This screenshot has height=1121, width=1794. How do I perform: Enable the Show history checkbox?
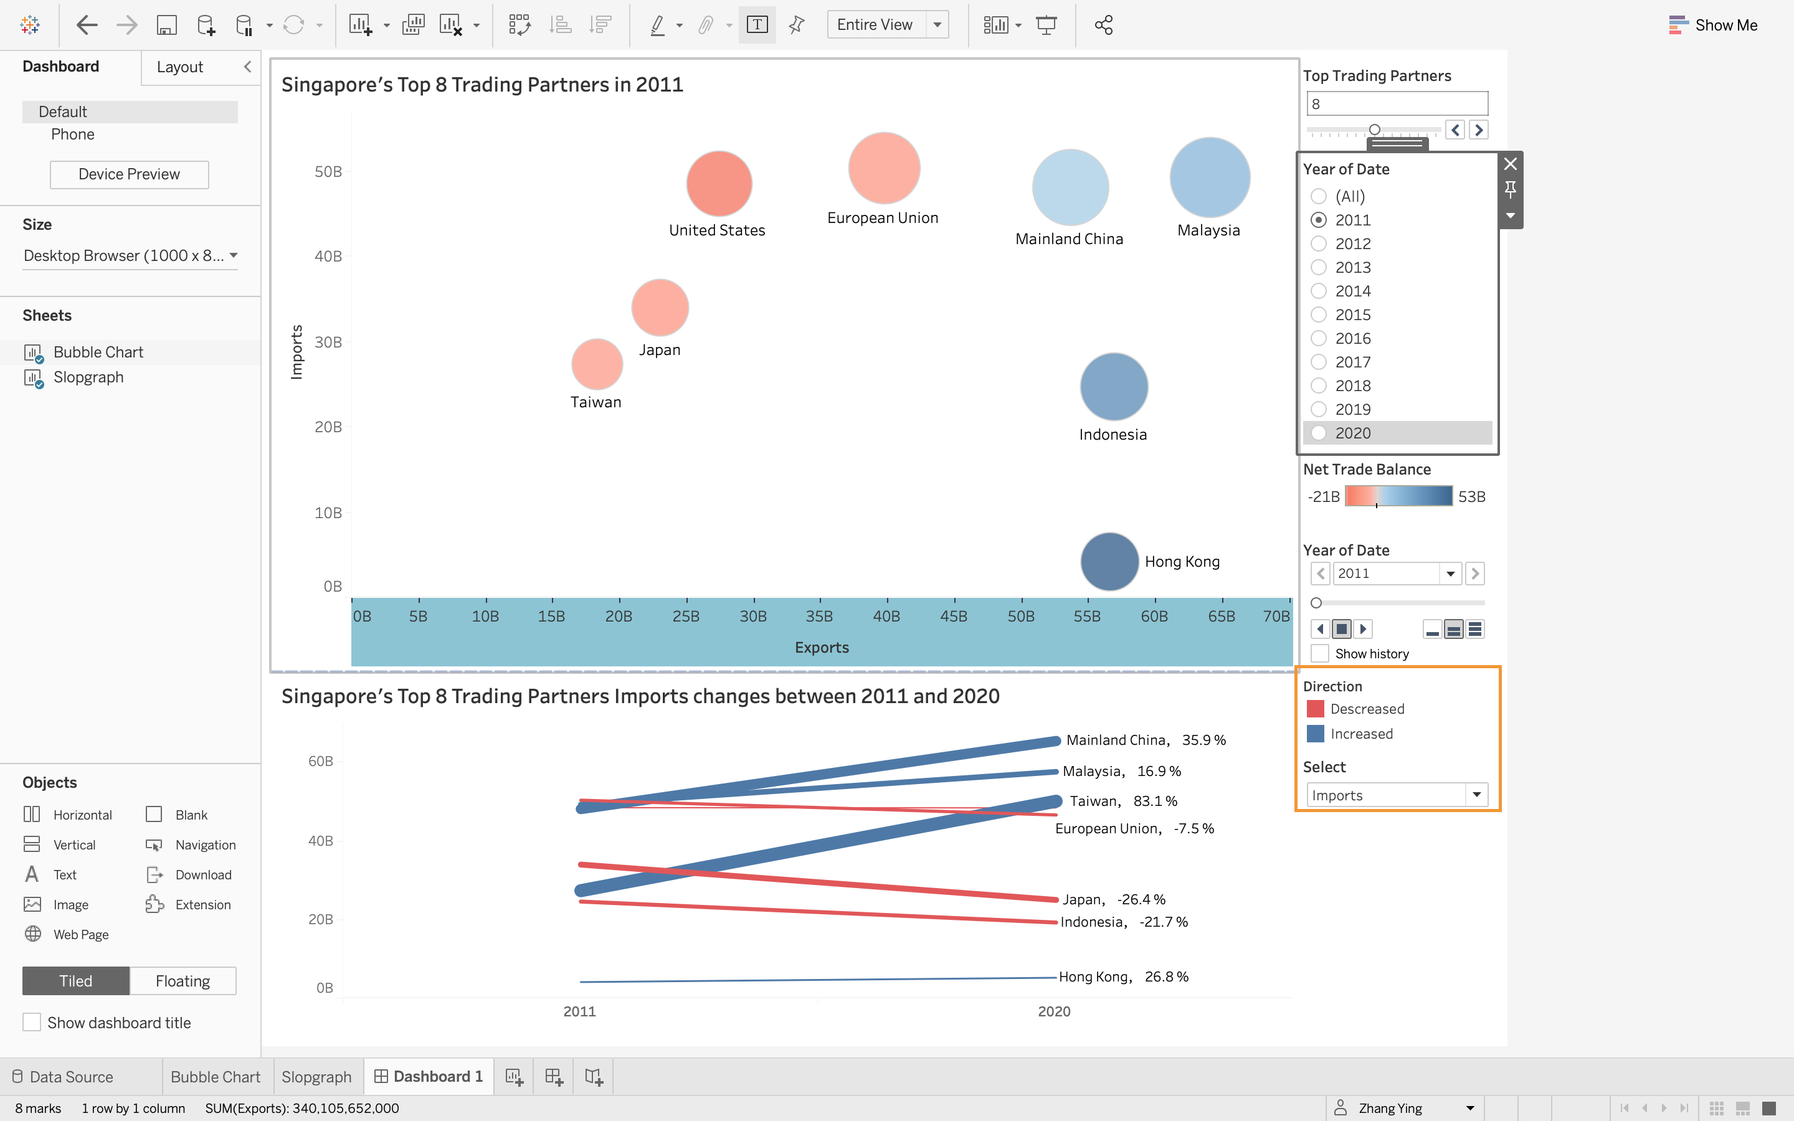[x=1319, y=653]
